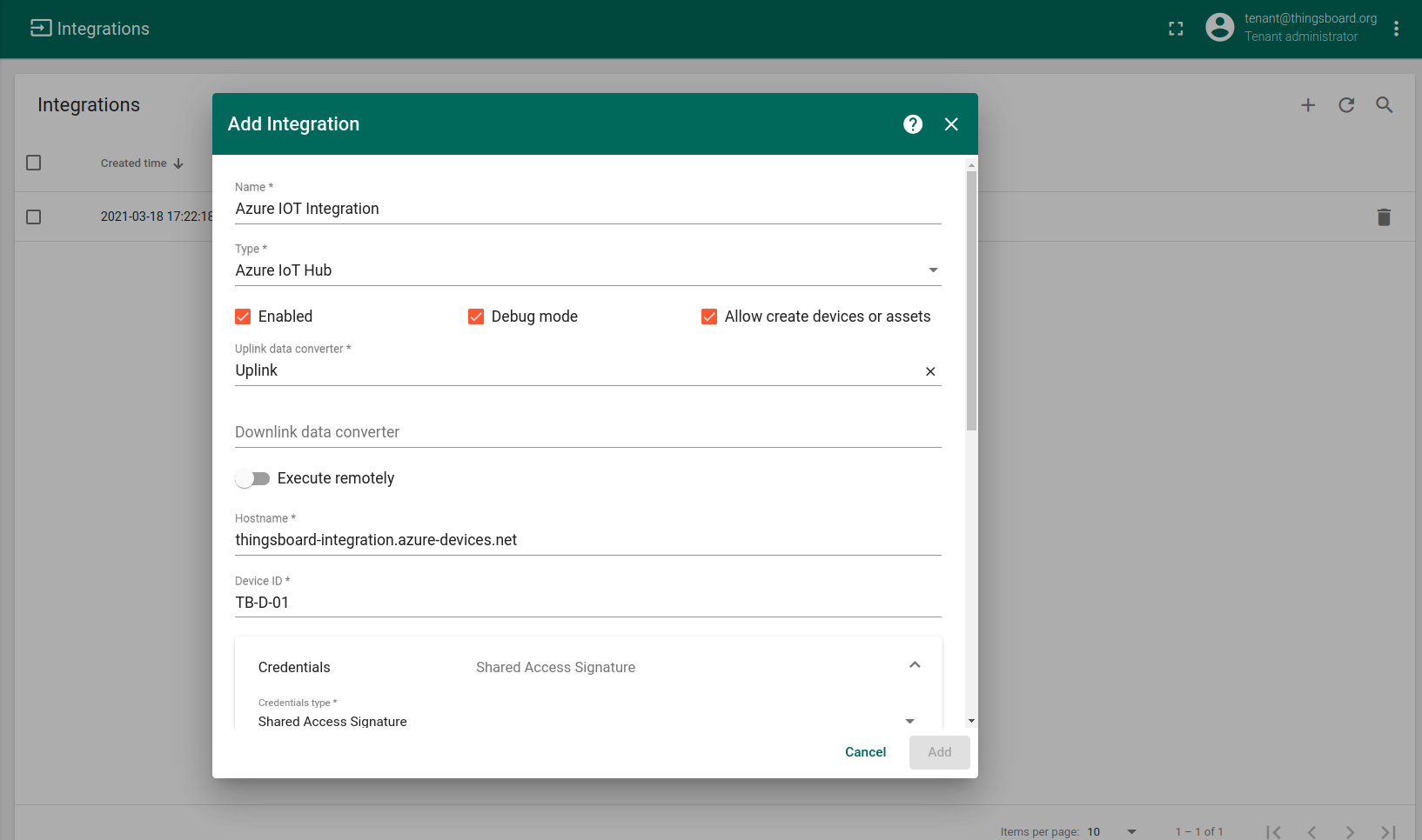
Task: Go to the first page of results
Action: click(x=1273, y=832)
